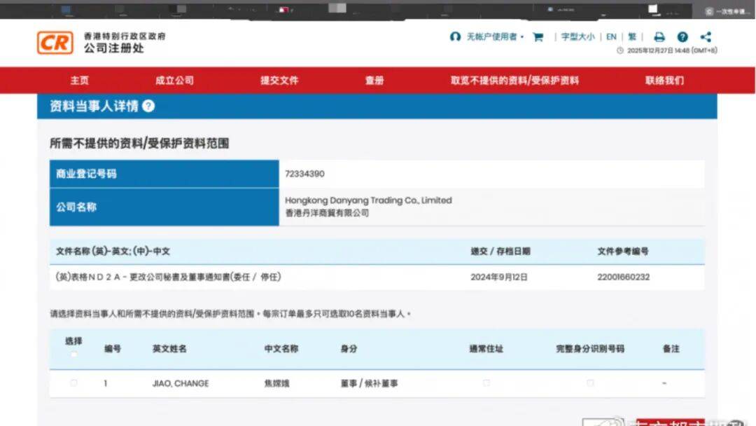The image size is (756, 426).
Task: Check the selection box for JIAO, CHANGE
Action: pos(73,383)
